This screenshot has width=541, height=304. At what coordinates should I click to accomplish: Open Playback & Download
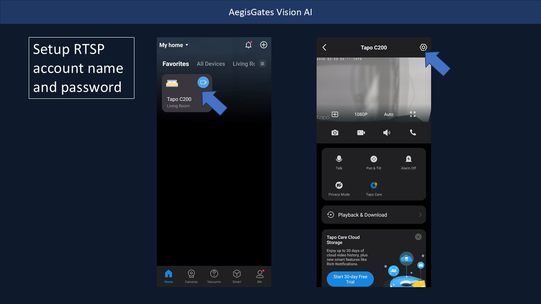click(x=374, y=215)
